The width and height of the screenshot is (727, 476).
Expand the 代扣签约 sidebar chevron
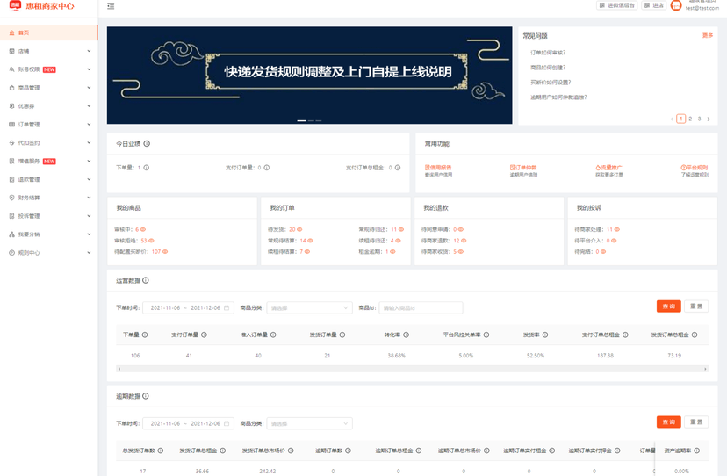pos(89,142)
